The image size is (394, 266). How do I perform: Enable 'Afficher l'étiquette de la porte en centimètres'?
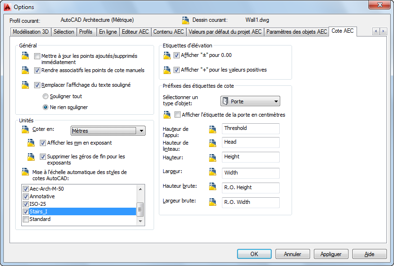(x=178, y=115)
